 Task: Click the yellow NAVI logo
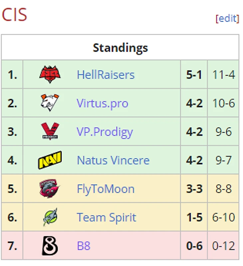pos(50,160)
